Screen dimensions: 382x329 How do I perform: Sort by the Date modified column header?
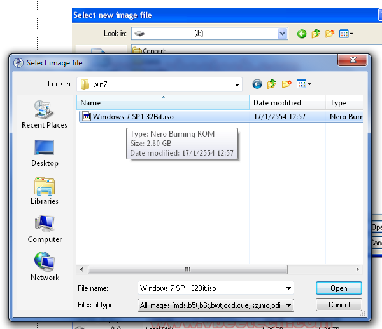pos(287,102)
